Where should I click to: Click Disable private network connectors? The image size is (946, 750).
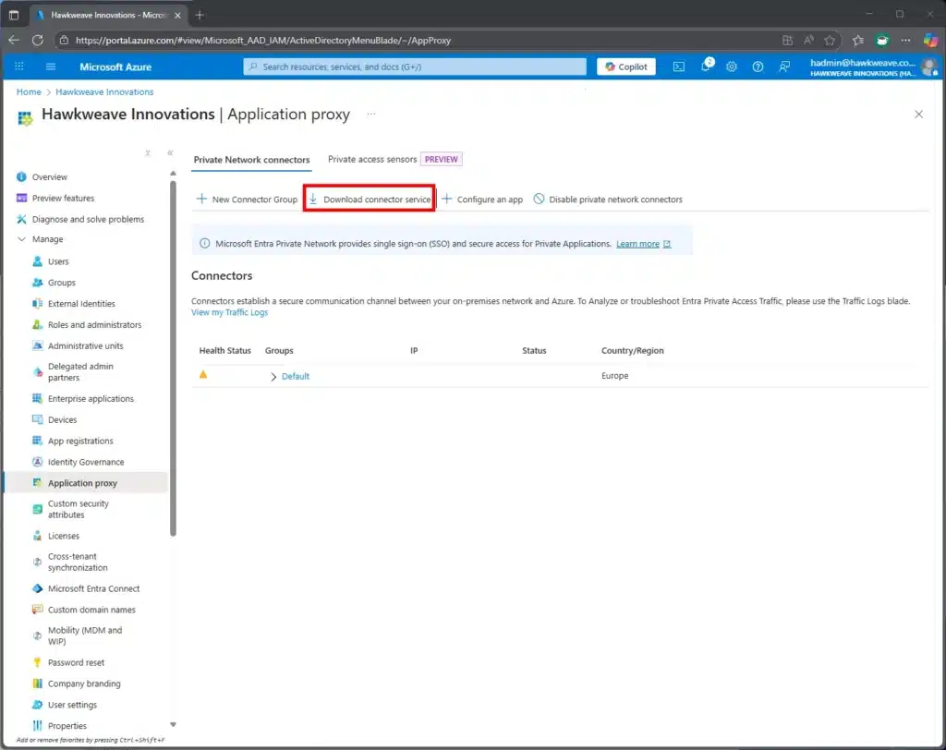pos(608,200)
